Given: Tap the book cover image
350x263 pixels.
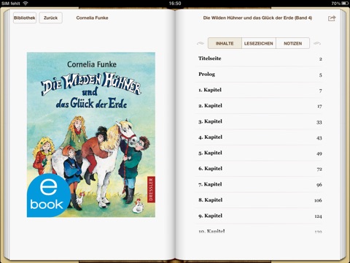Looking at the screenshot, I should click(x=91, y=134).
